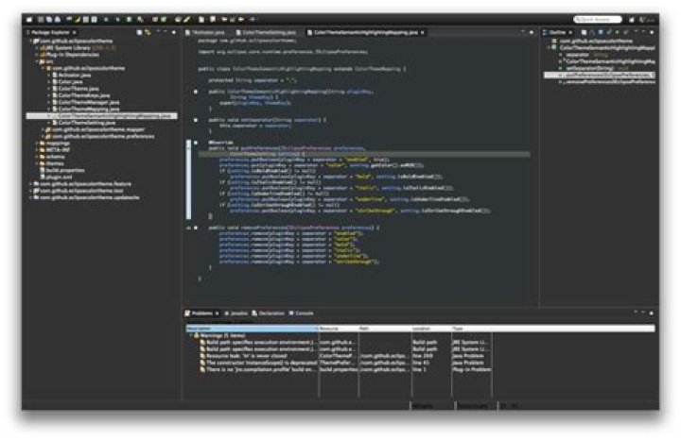Expand the JRE System Library node
Screen dimensions: 681x440
37,48
